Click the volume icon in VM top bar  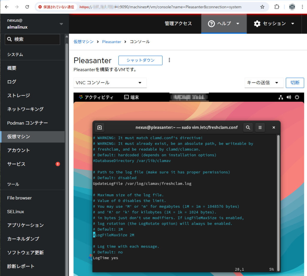289,97
